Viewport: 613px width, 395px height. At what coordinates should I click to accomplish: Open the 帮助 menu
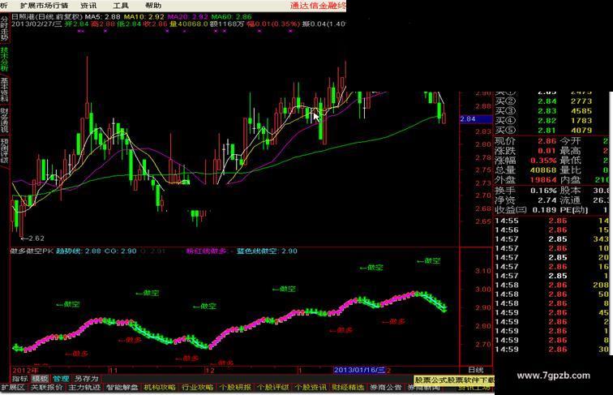(x=153, y=6)
